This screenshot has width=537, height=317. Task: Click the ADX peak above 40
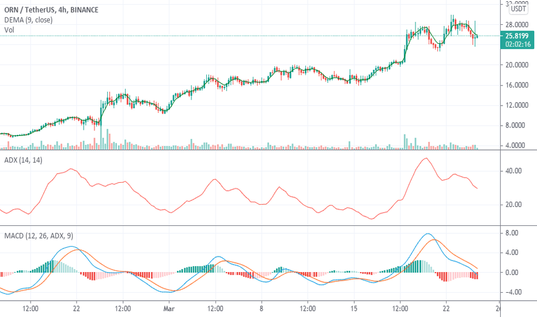tap(426, 158)
